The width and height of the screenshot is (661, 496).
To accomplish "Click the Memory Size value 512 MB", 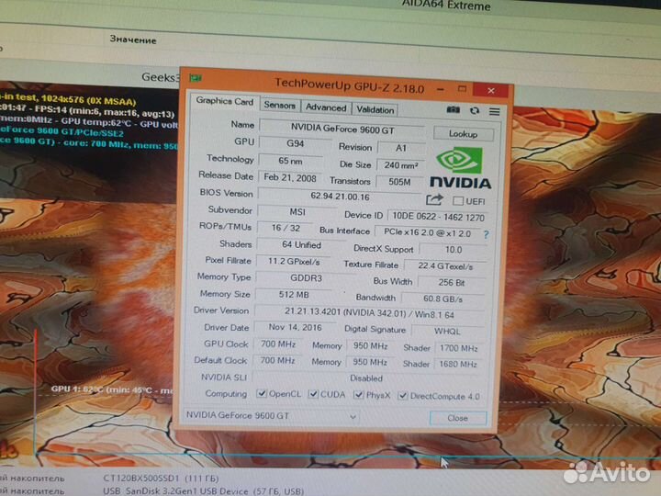I will point(294,295).
